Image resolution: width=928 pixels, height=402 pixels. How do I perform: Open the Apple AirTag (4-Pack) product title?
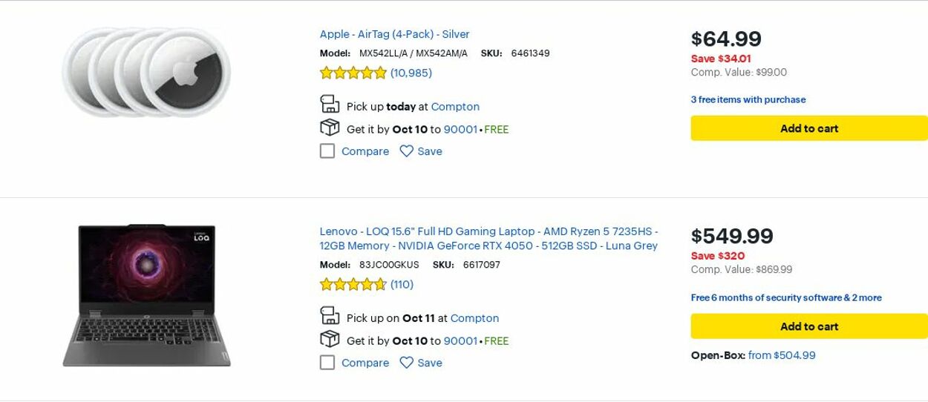pos(394,34)
